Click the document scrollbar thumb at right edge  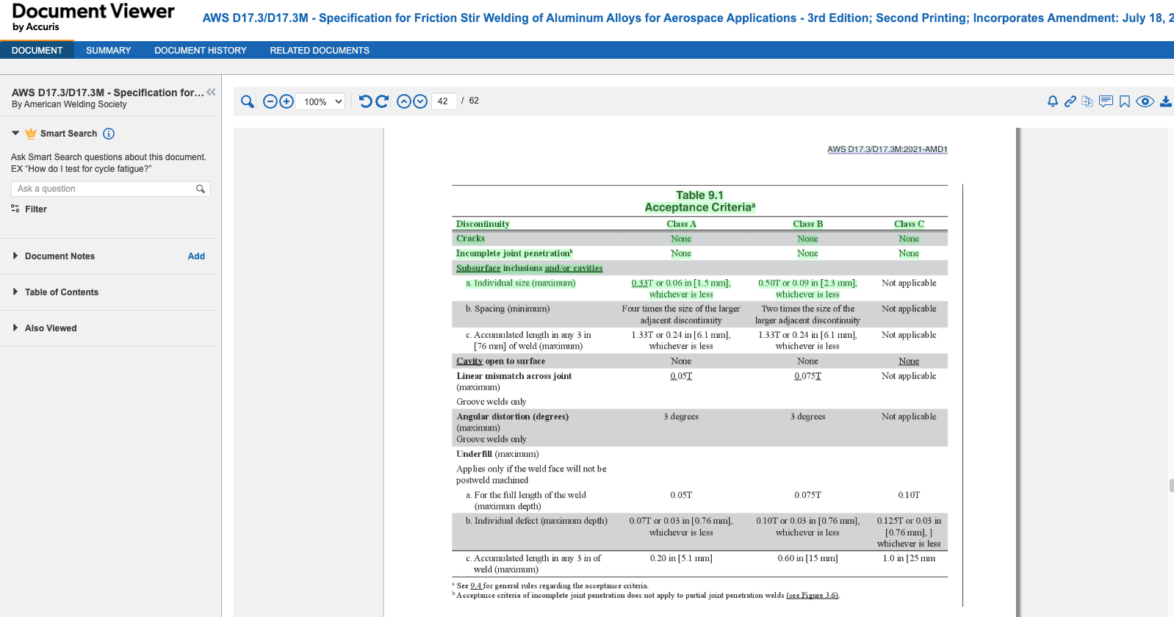(1171, 486)
